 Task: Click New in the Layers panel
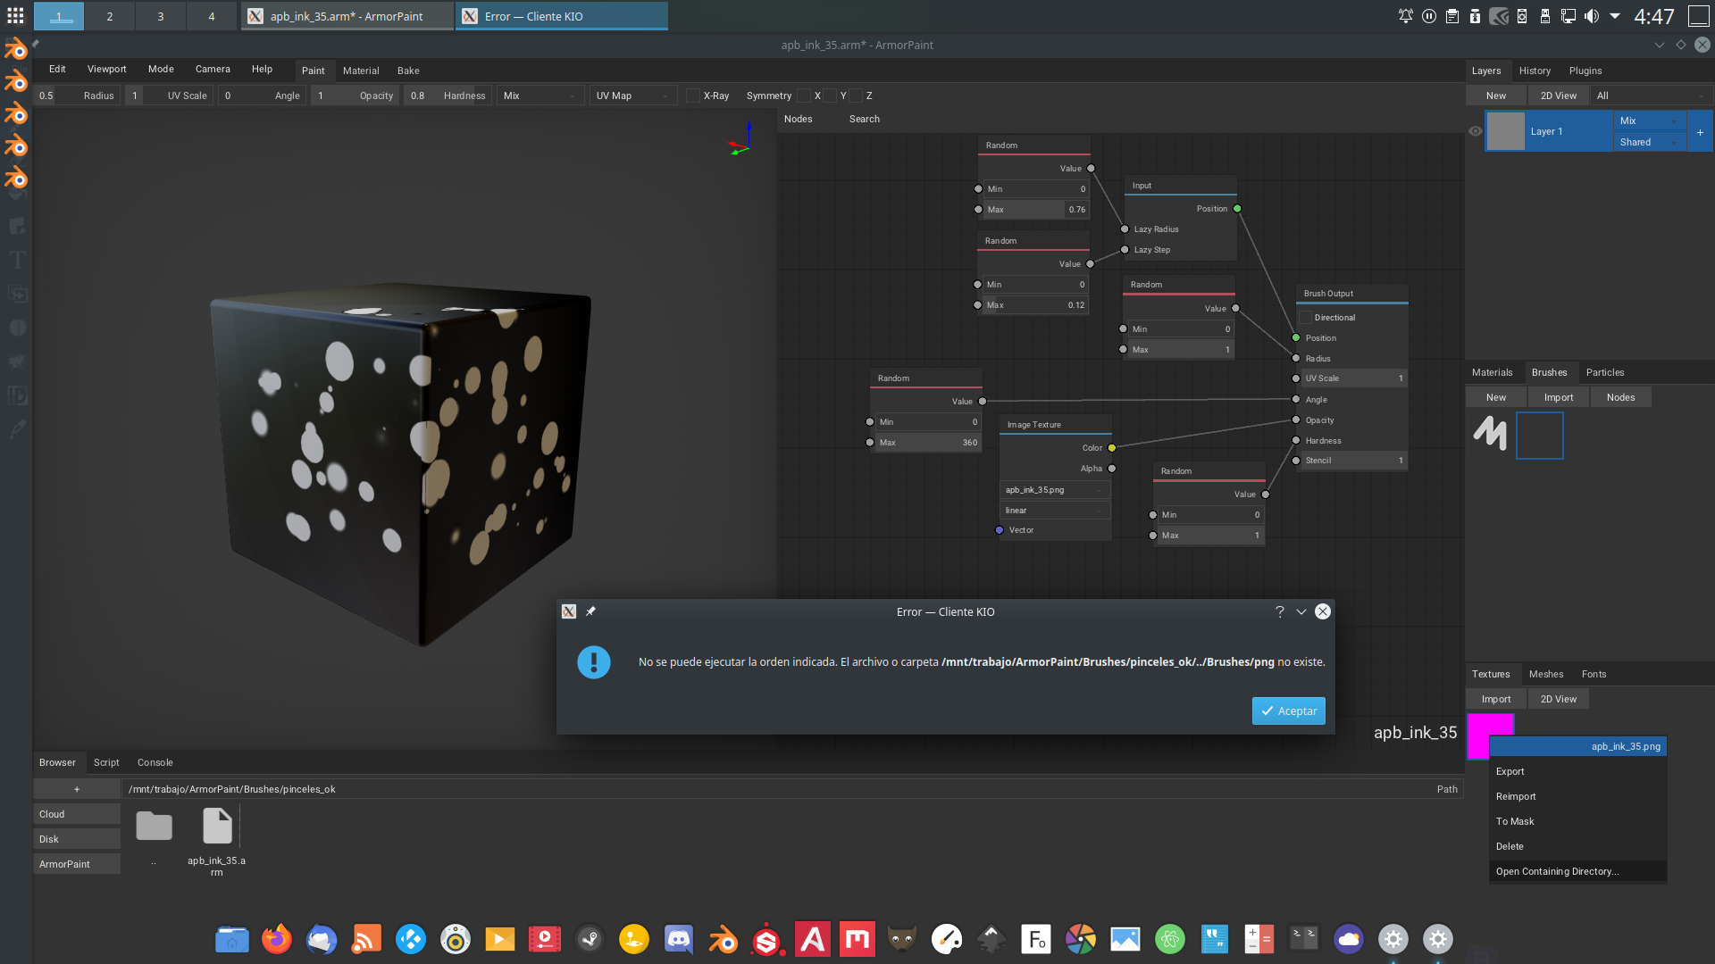(1496, 96)
